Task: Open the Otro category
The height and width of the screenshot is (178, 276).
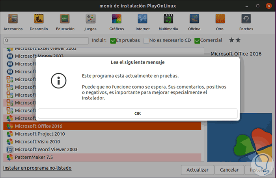Action: pos(220,22)
